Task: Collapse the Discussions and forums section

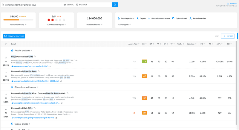Action: coord(37,87)
